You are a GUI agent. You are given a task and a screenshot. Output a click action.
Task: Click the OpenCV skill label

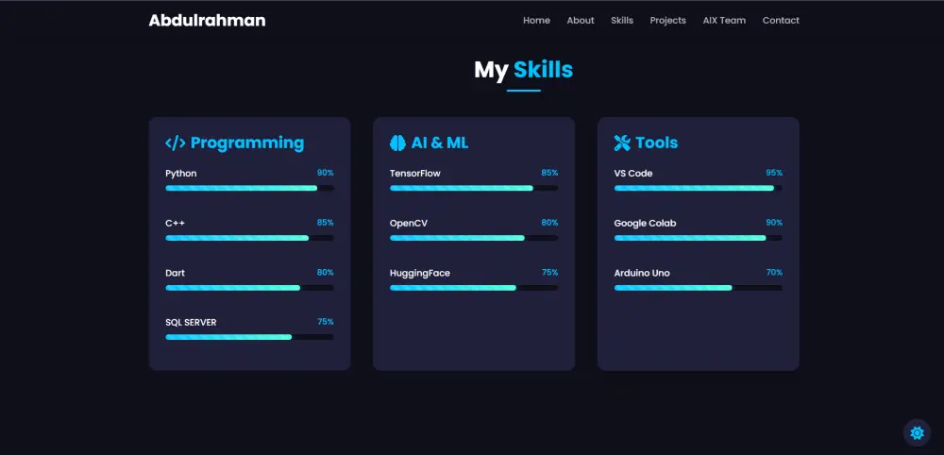(x=409, y=224)
